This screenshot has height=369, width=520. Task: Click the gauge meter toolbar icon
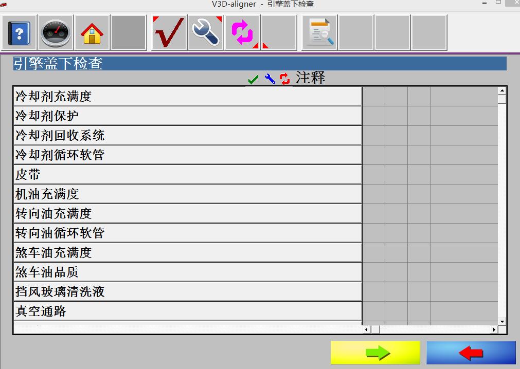pos(56,33)
